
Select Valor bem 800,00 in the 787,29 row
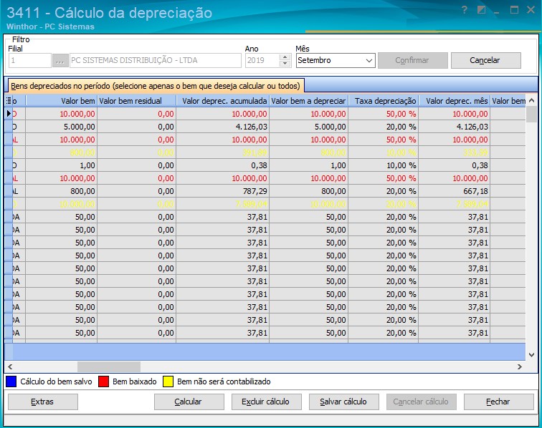pyautogui.click(x=62, y=191)
